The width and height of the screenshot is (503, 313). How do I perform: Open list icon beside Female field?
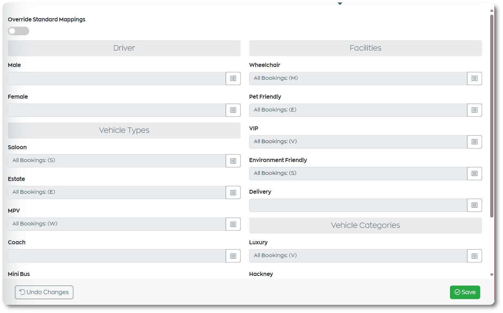233,110
